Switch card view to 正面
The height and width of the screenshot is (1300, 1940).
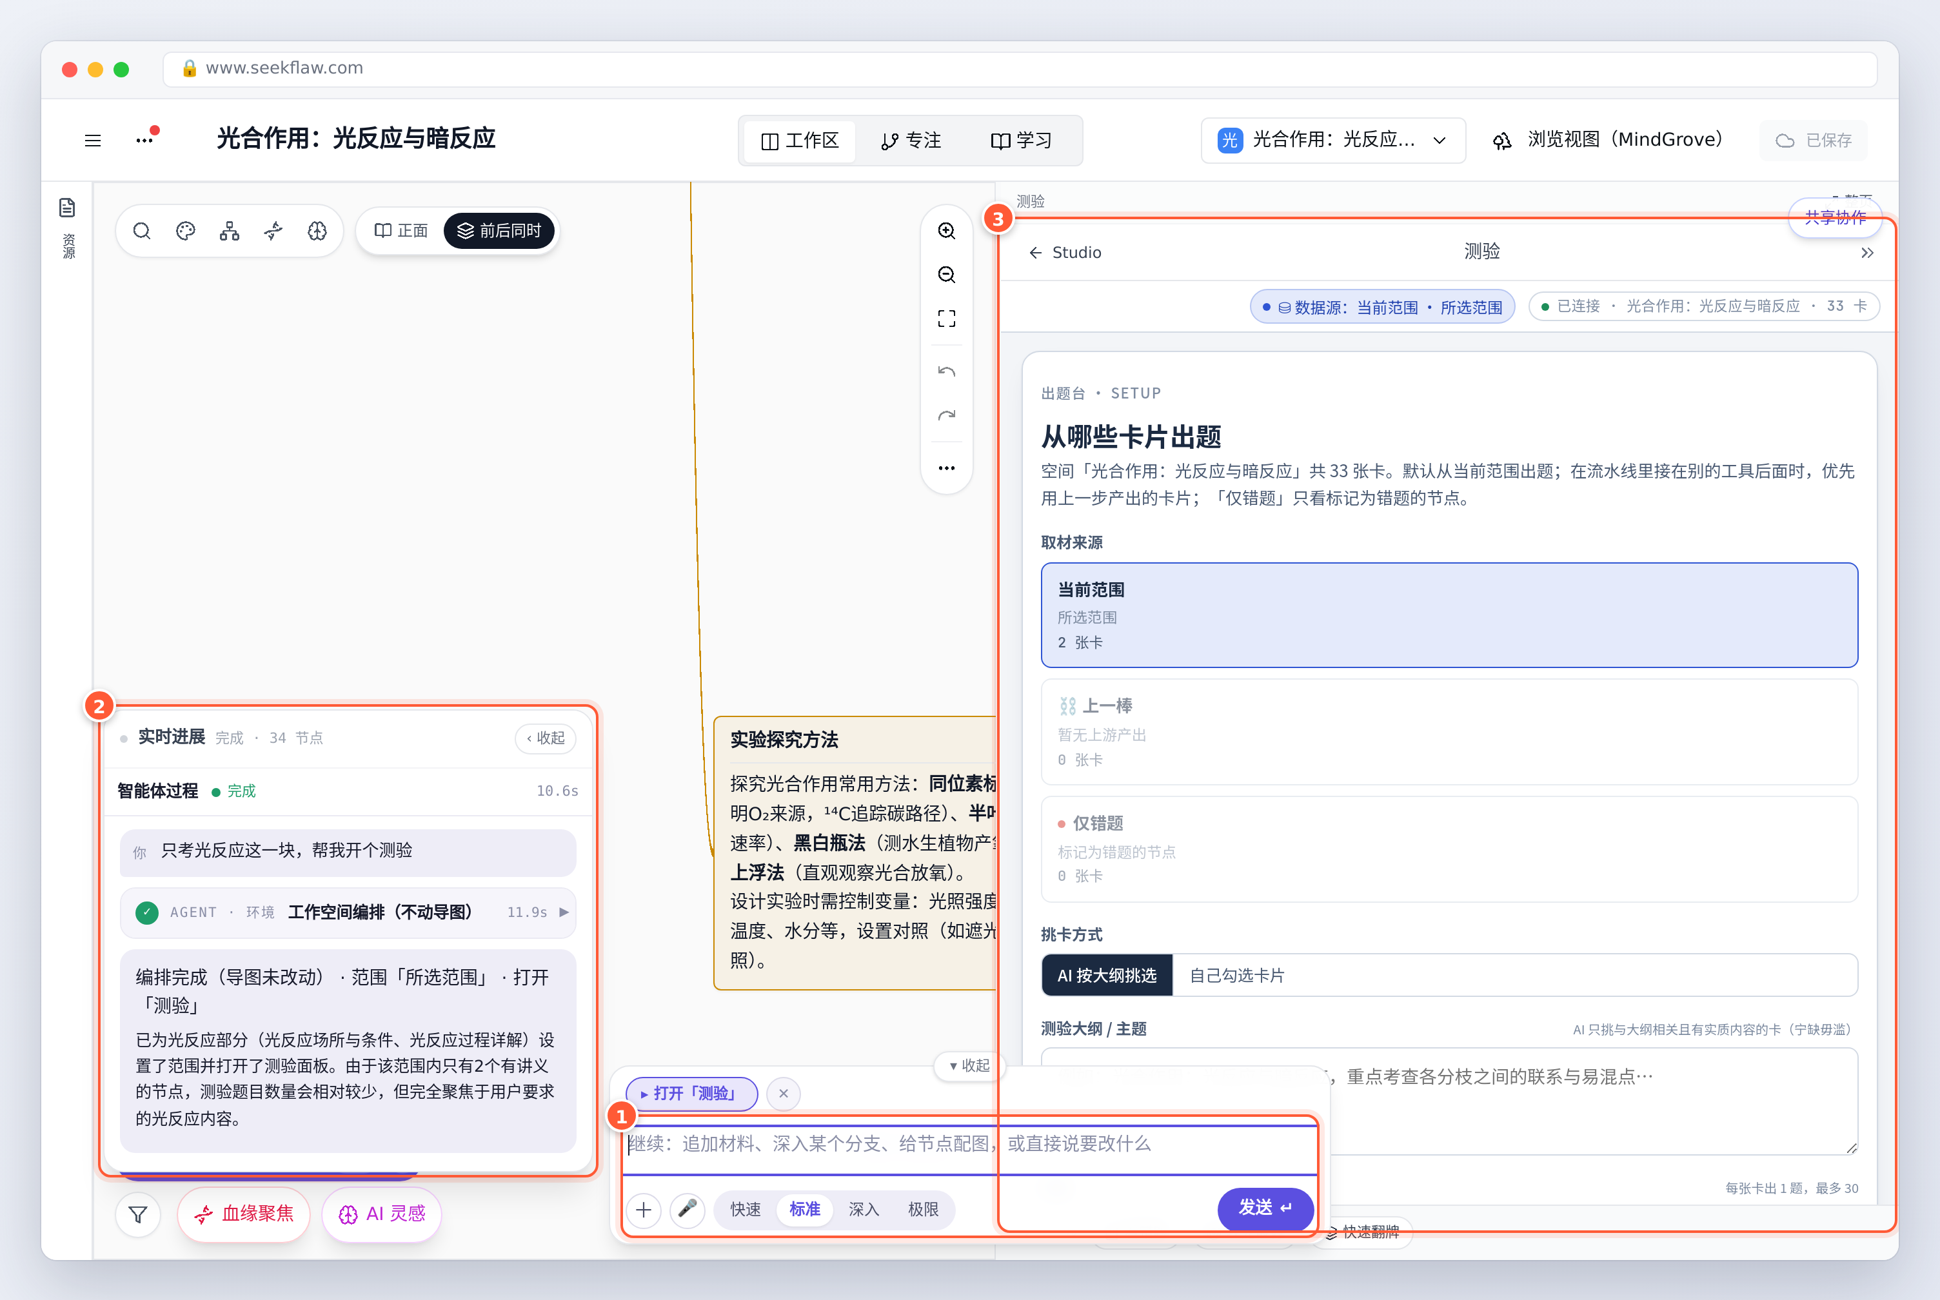pyautogui.click(x=401, y=230)
